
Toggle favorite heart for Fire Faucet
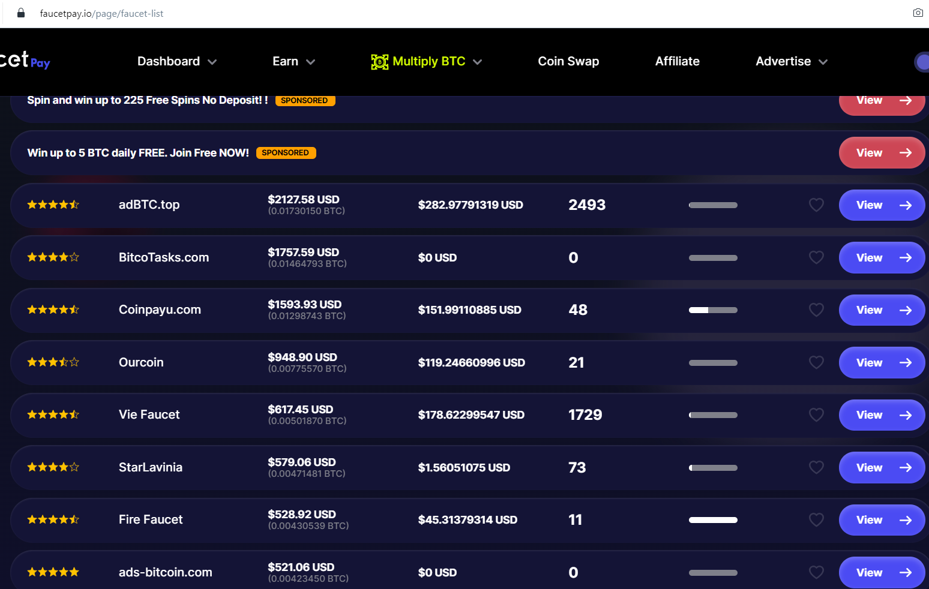click(816, 520)
